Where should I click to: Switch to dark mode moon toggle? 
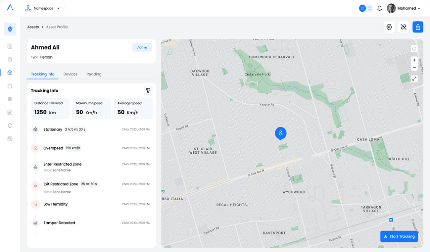tap(369, 8)
